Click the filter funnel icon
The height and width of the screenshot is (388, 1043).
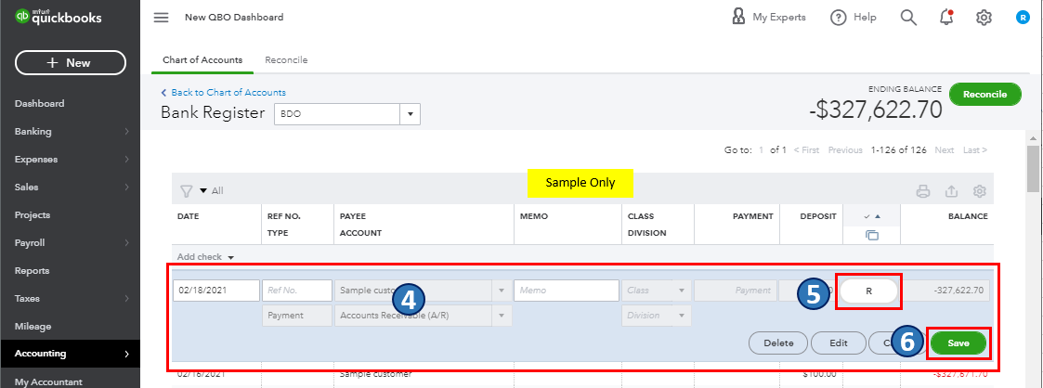click(187, 191)
